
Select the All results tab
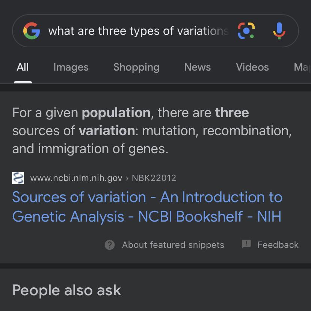tap(23, 67)
